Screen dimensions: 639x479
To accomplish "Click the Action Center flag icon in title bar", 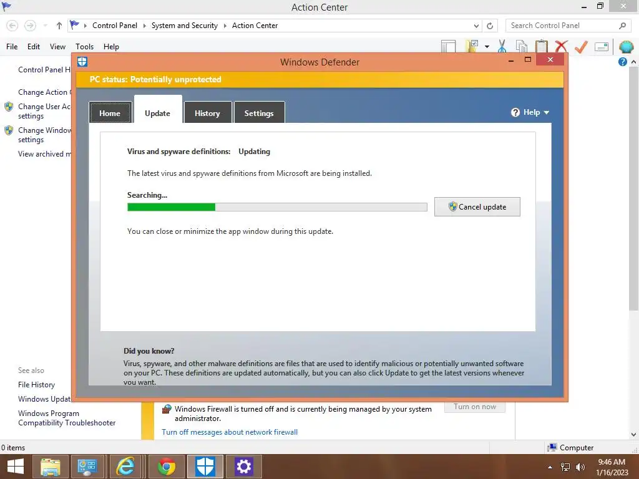I will (x=6, y=6).
